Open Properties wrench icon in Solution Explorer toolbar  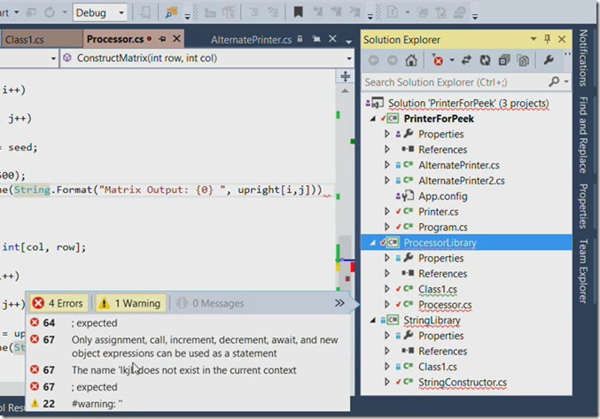point(549,60)
